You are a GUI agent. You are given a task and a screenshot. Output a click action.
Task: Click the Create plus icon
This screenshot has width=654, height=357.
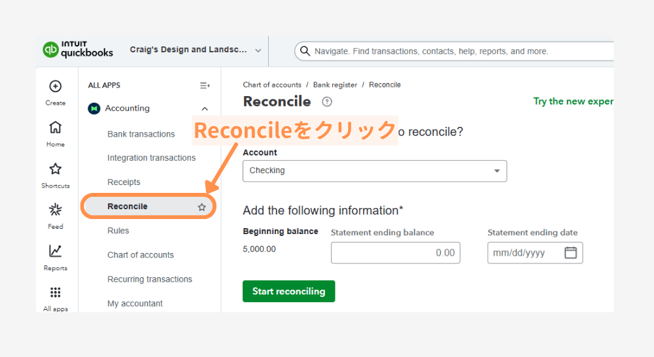56,87
